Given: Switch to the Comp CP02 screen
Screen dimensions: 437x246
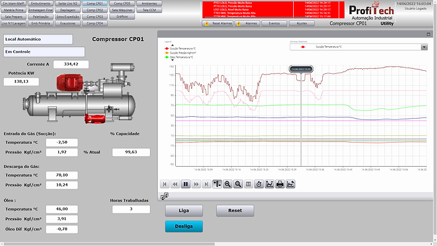Looking at the screenshot, I should point(95,10).
